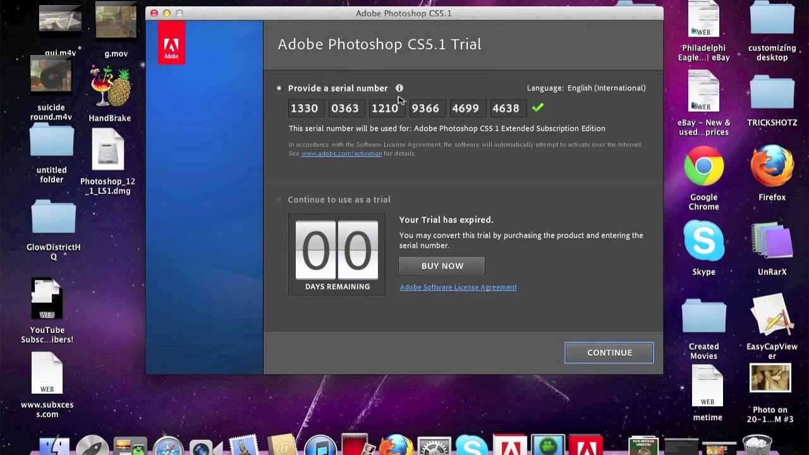Open Firefox from the dock

click(x=396, y=445)
